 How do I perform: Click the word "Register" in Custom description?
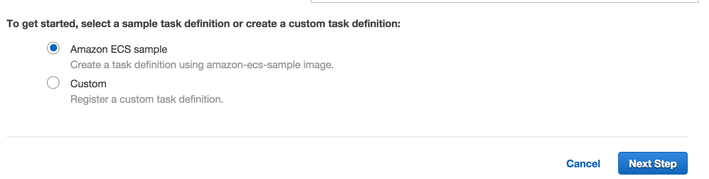click(89, 99)
